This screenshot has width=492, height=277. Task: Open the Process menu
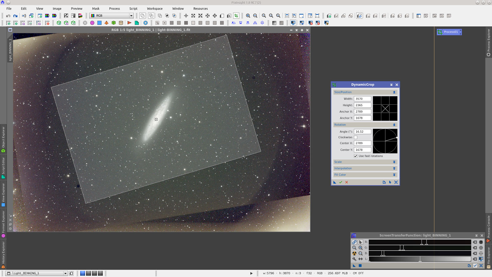114,8
